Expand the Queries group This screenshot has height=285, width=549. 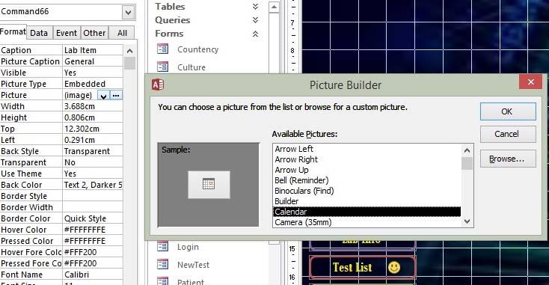click(255, 20)
